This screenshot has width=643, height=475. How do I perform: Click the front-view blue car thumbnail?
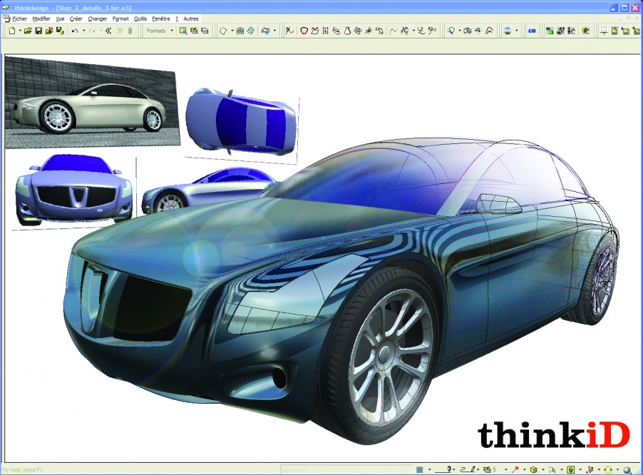point(73,190)
